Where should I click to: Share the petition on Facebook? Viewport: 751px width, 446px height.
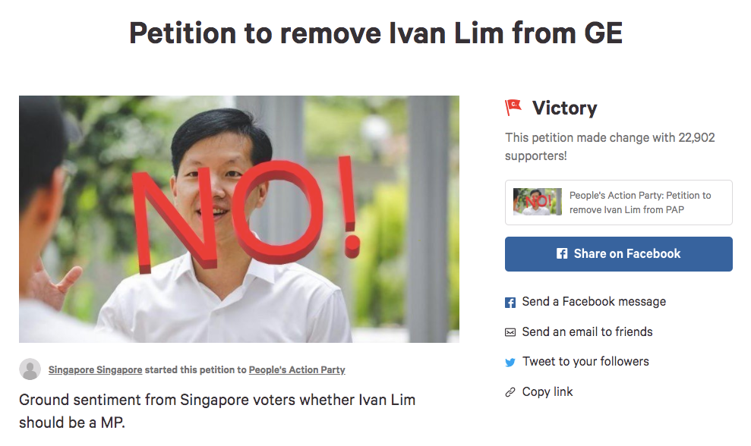coord(618,253)
